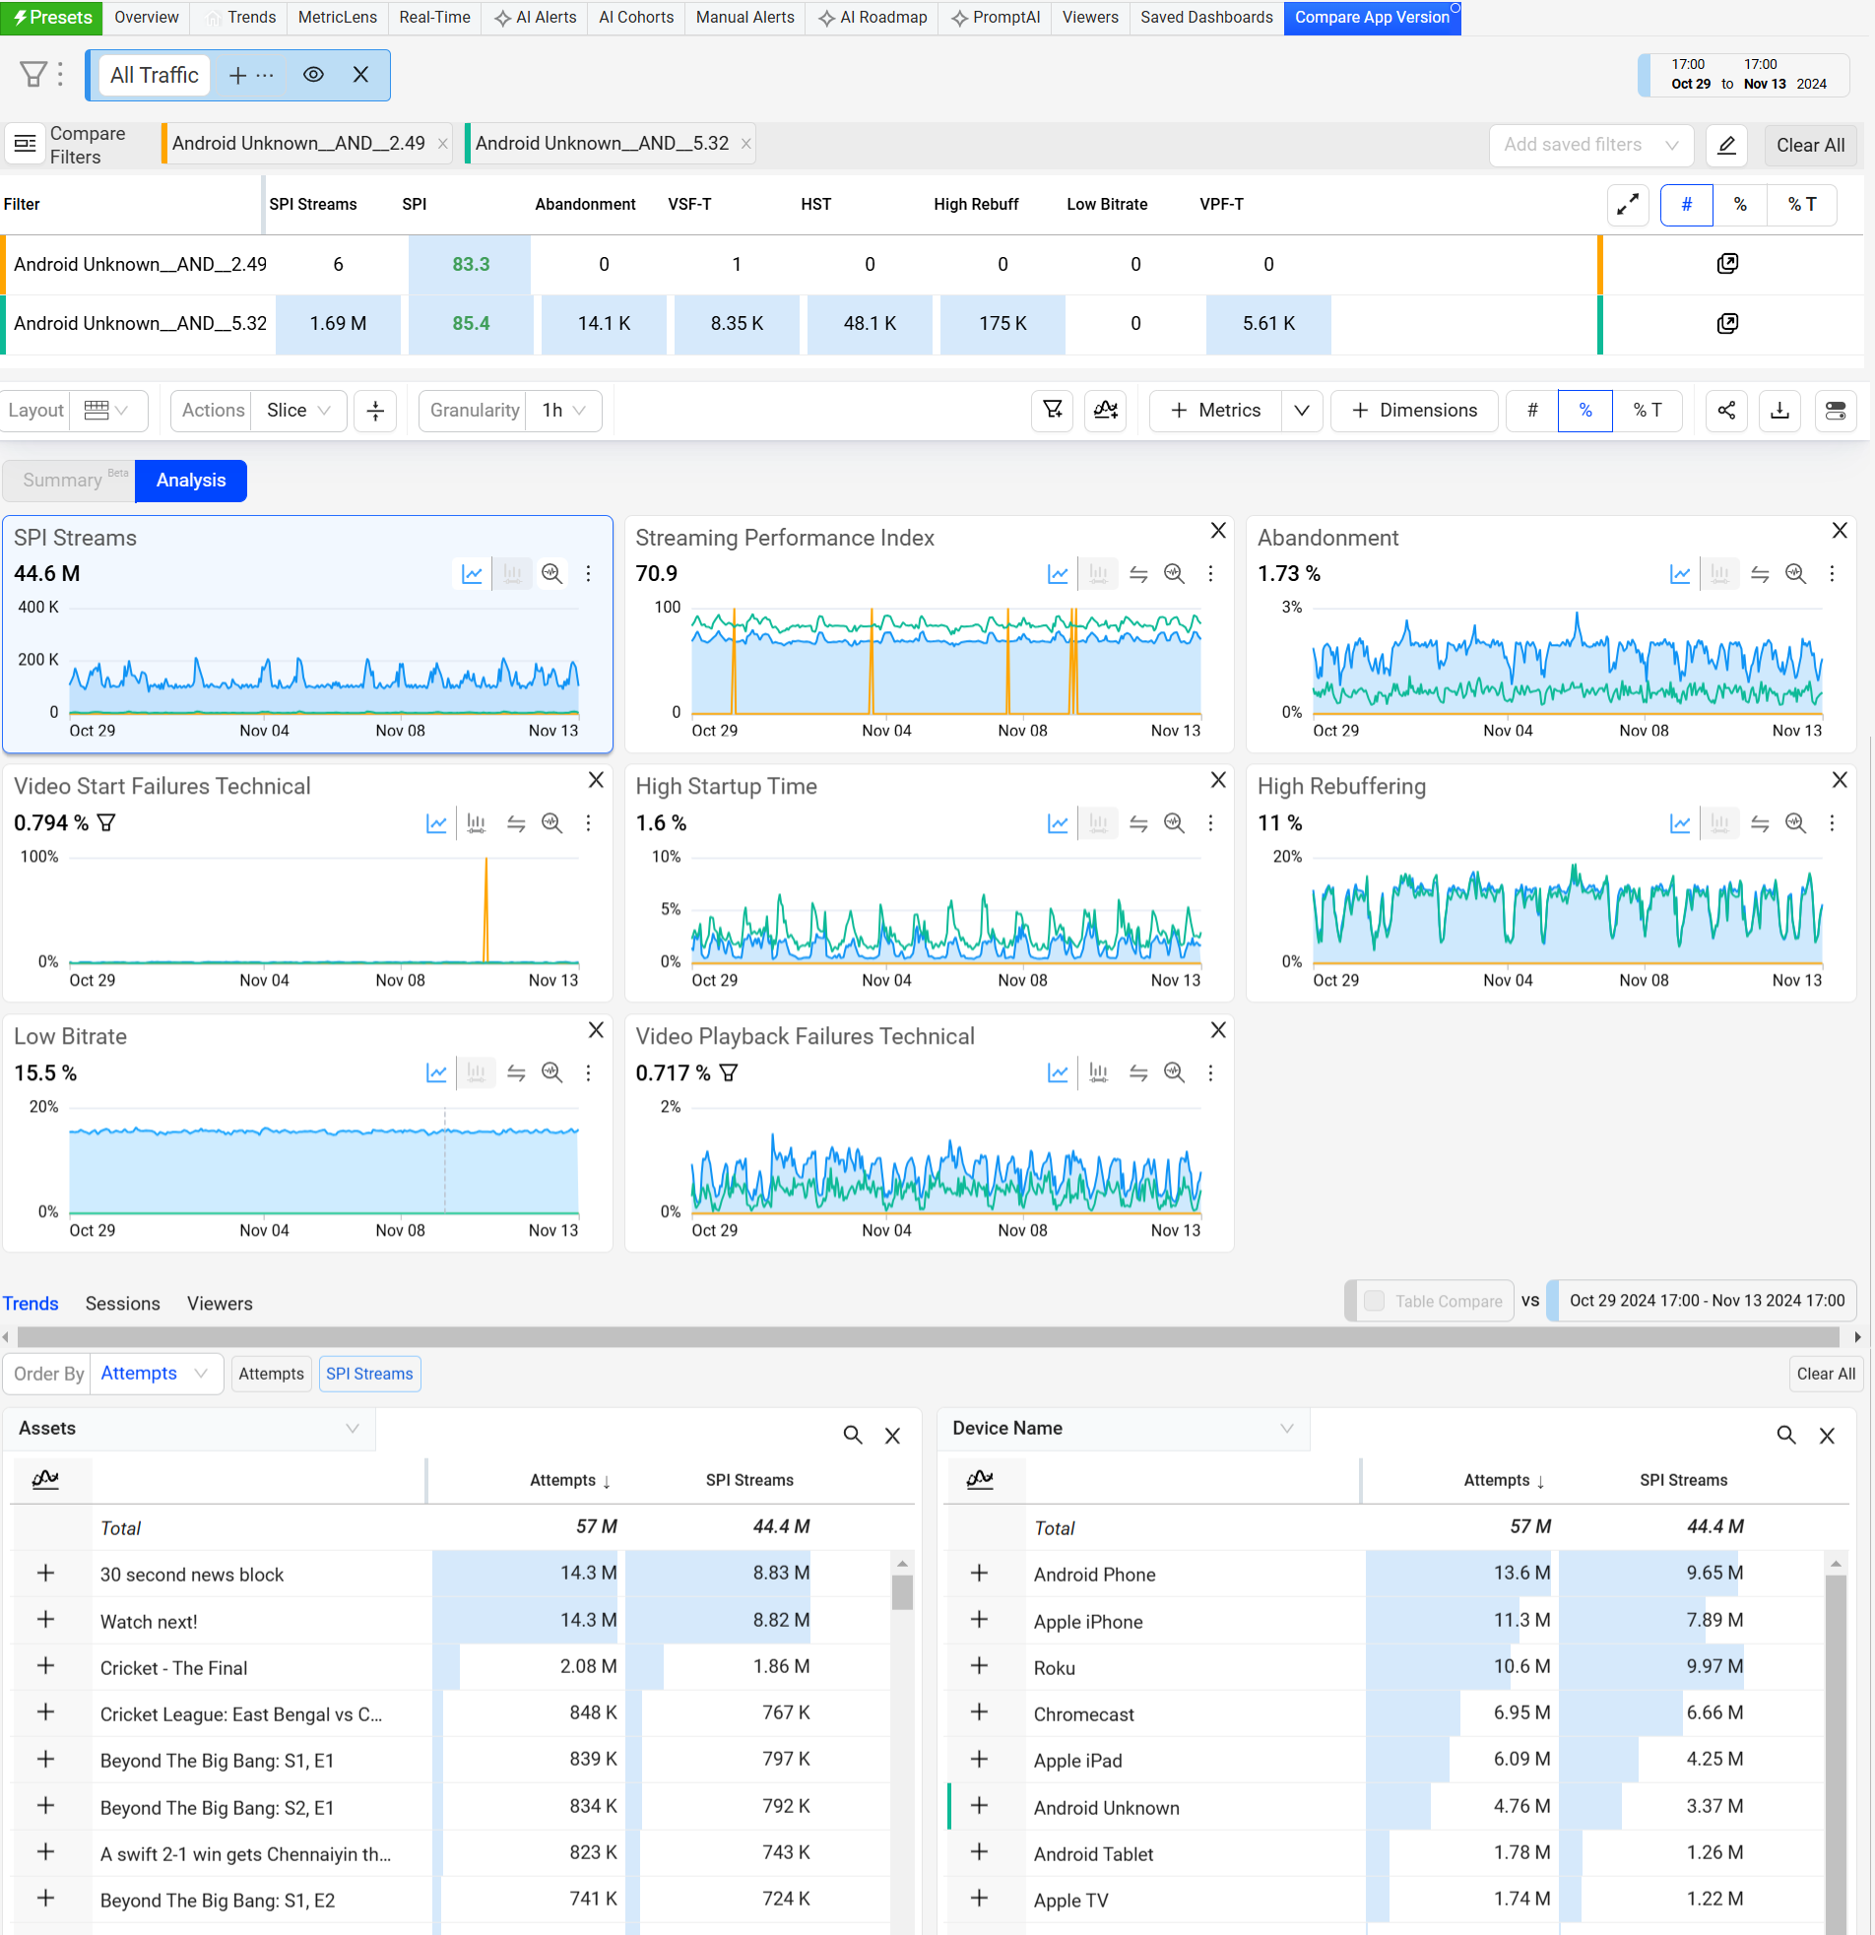This screenshot has width=1875, height=1935.
Task: Toggle visibility eye on All Traffic filter
Action: 313,75
